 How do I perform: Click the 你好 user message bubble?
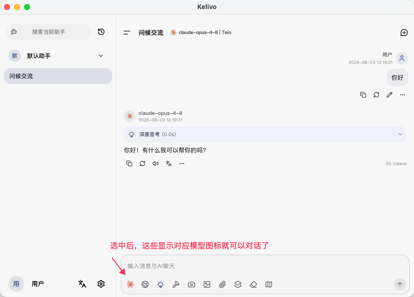tap(397, 78)
